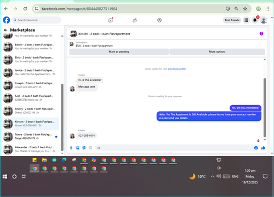Image resolution: width=274 pixels, height=197 pixels.
Task: Click the 423-298-6401 message bubble
Action: coord(87,136)
